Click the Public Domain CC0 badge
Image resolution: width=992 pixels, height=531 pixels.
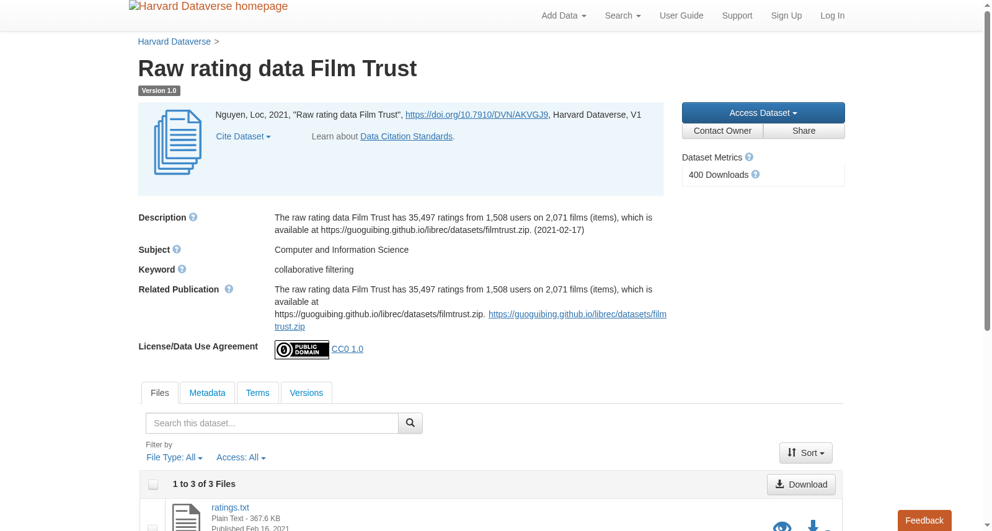302,349
